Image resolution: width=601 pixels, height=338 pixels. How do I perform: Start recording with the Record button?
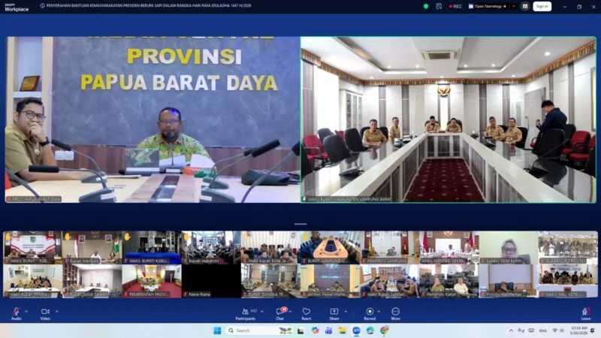click(x=370, y=313)
